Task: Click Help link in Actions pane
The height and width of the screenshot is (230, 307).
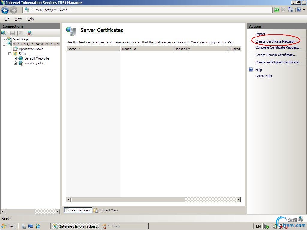Action: tap(259, 70)
